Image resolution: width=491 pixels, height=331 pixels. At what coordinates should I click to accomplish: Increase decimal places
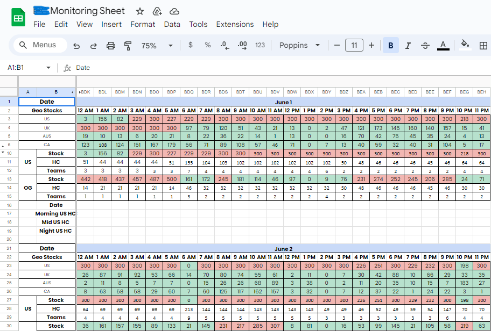pos(242,45)
